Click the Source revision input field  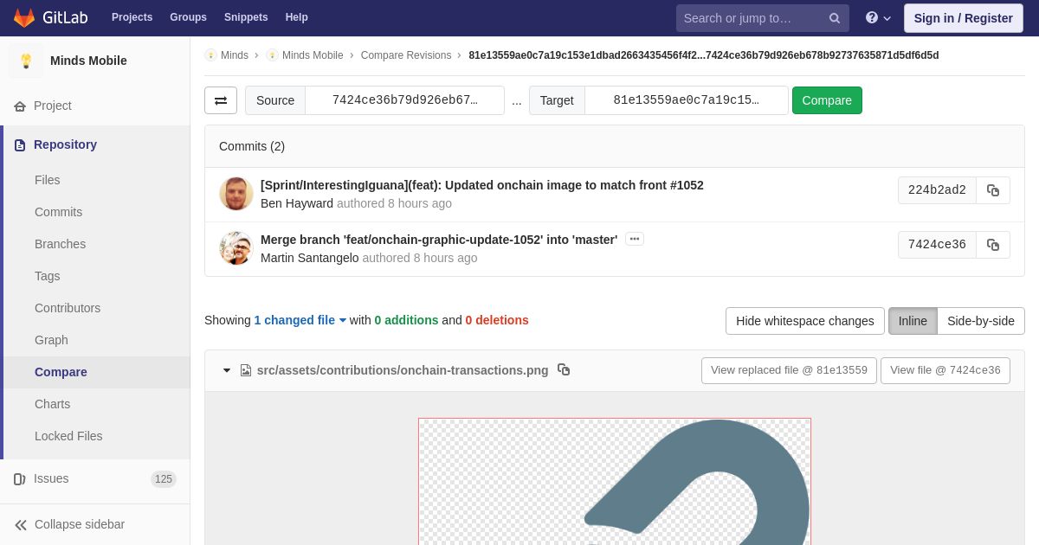[x=404, y=100]
